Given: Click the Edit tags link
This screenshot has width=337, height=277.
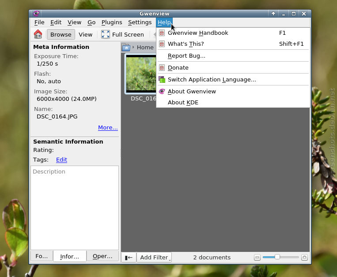Looking at the screenshot, I should point(62,159).
